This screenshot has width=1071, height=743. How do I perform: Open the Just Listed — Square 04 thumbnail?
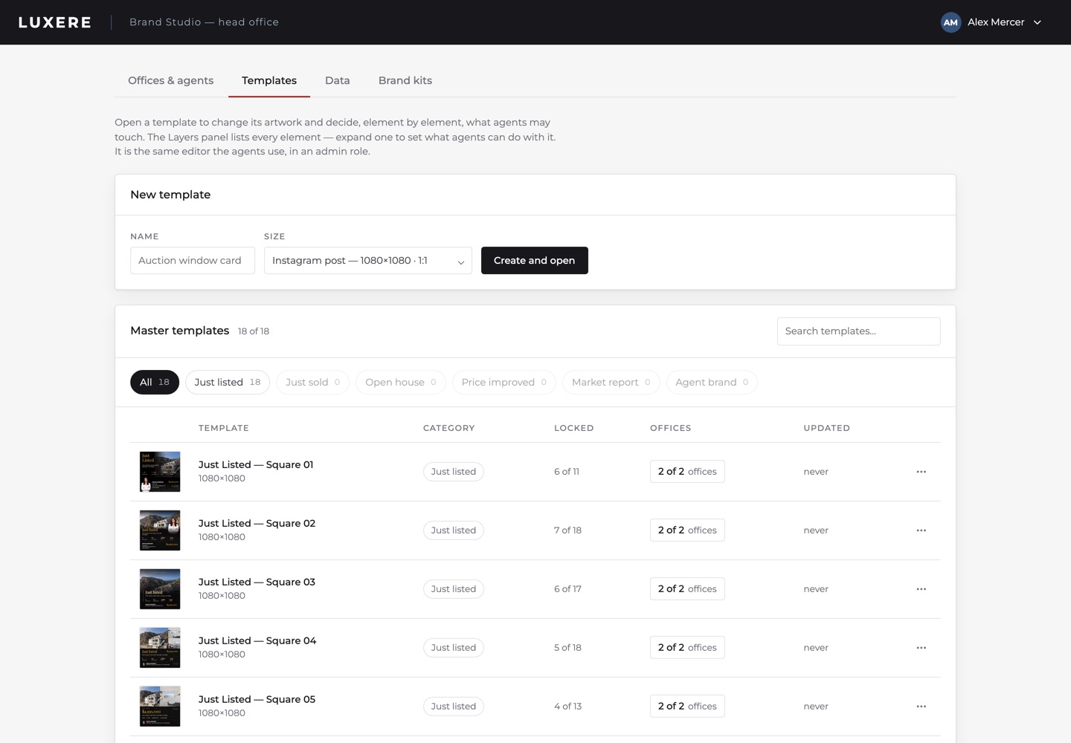click(160, 648)
